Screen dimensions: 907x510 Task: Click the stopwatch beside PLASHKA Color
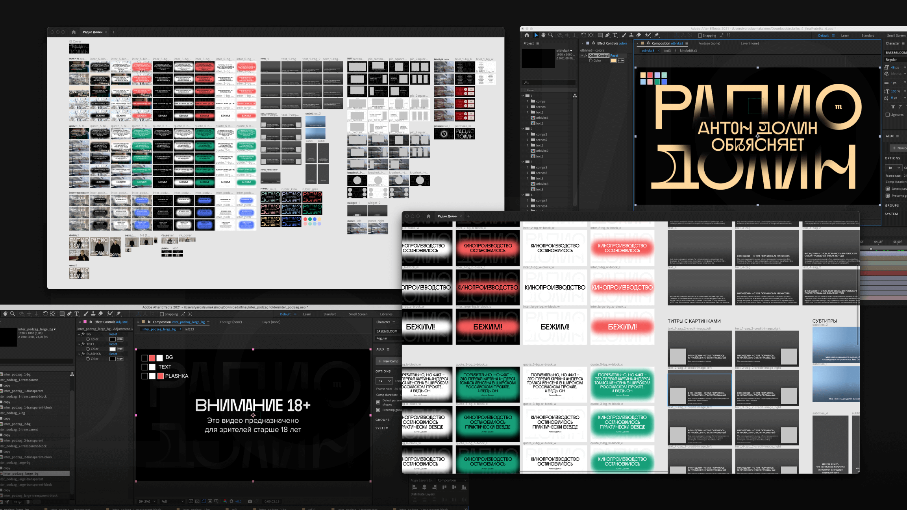coord(88,359)
